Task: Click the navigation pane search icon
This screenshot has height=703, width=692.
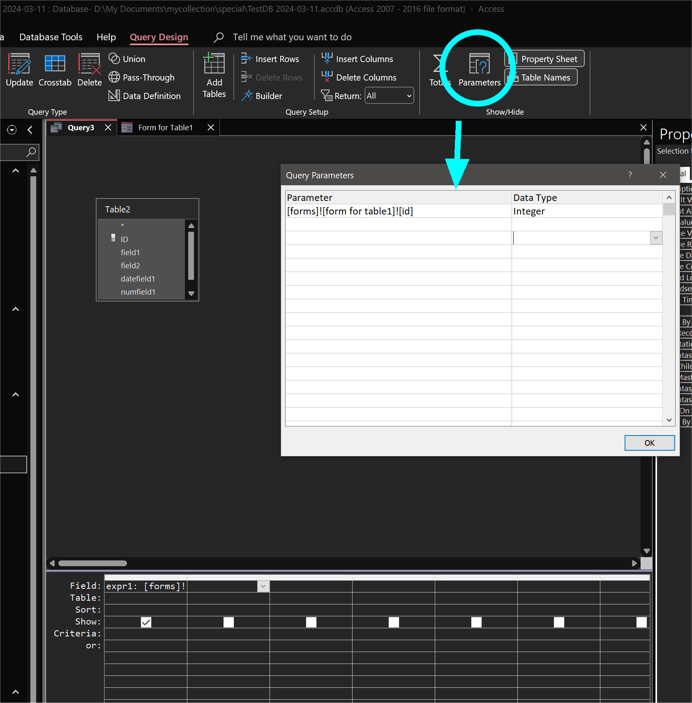Action: pyautogui.click(x=31, y=152)
